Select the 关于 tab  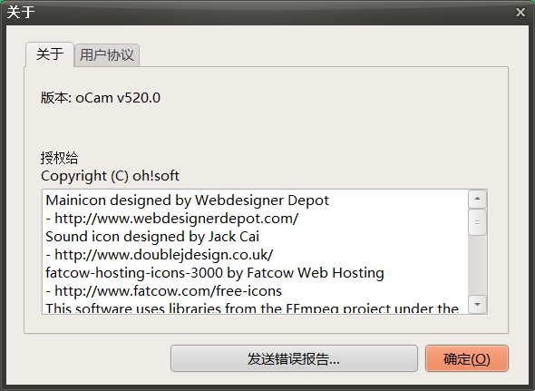[x=50, y=54]
